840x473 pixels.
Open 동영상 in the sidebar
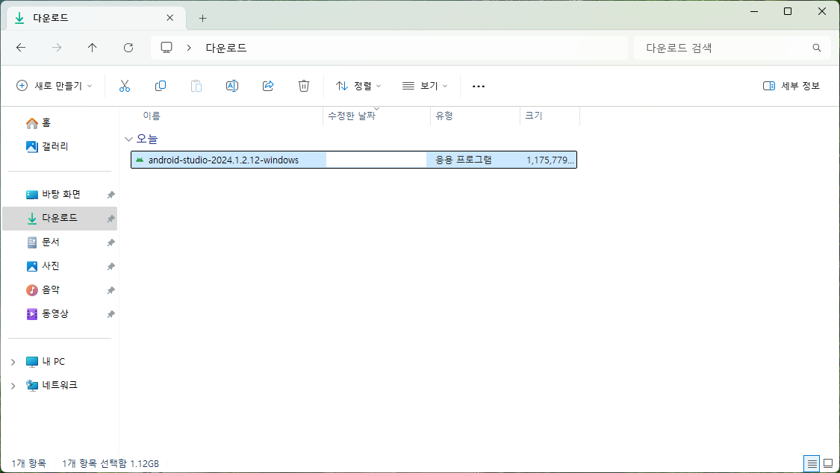(x=47, y=313)
